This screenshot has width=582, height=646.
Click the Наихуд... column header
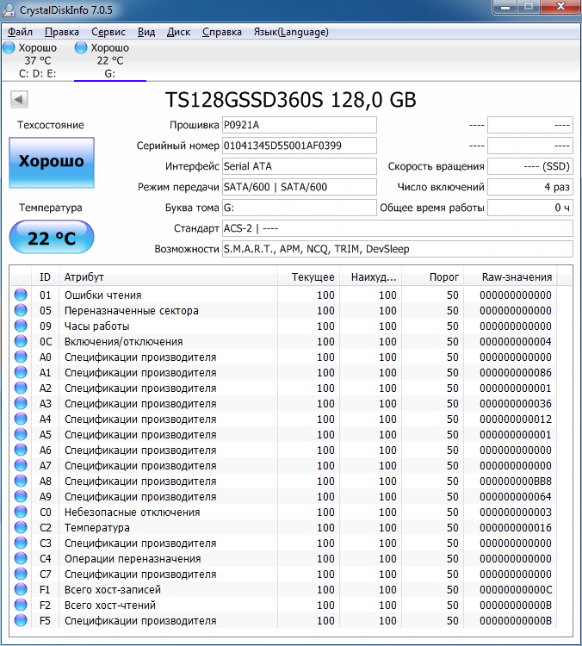pos(371,276)
